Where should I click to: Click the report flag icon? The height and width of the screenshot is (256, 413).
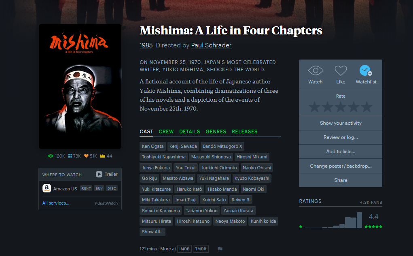point(220,249)
